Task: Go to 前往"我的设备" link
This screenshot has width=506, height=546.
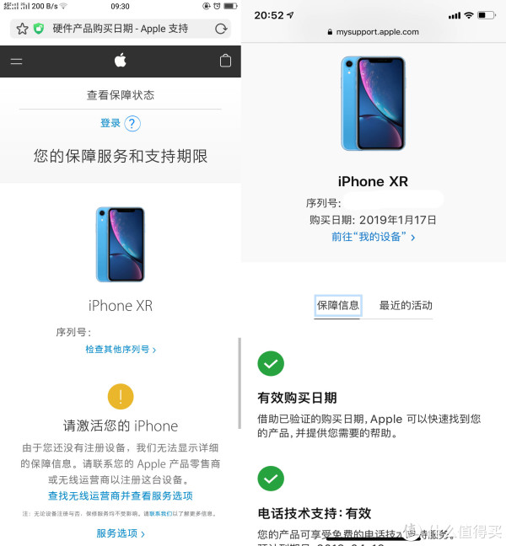Action: coord(373,237)
